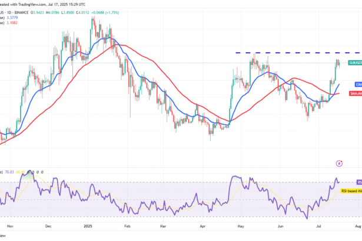Click the blue EMA label on the price axis
This screenshot has width=362, height=241.
pyautogui.click(x=357, y=85)
